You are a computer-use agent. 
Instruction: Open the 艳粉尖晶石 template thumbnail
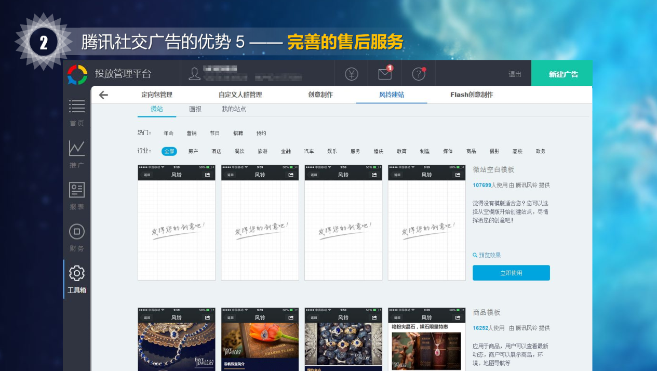(427, 339)
